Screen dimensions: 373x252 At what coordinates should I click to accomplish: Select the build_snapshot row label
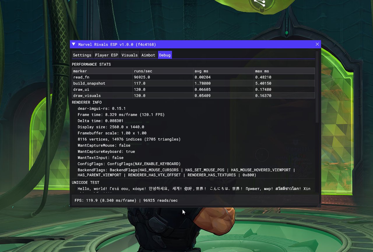click(x=89, y=83)
